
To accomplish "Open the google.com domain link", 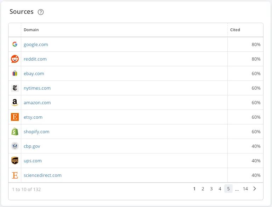I will [x=36, y=45].
